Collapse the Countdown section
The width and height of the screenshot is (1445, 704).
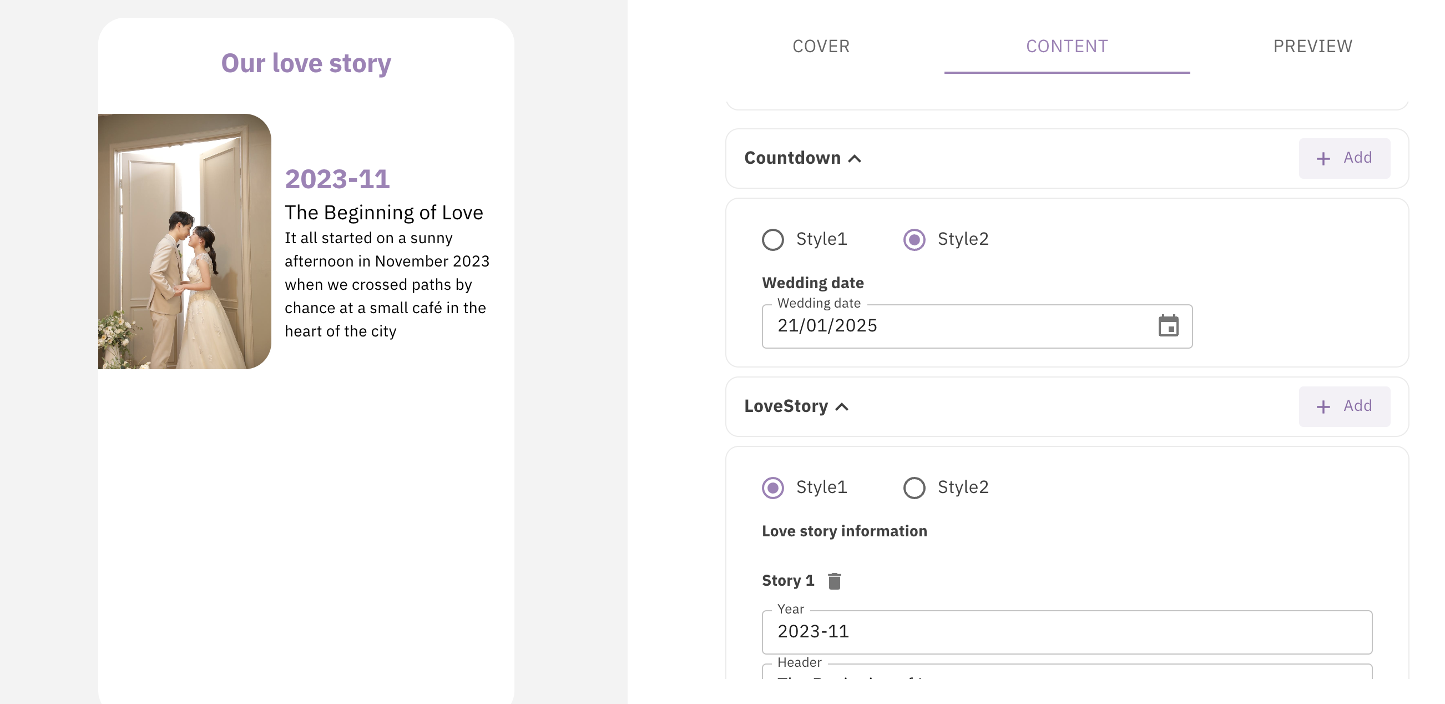coord(855,158)
